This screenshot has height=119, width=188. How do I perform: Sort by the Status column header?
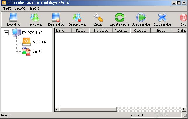tap(80, 31)
